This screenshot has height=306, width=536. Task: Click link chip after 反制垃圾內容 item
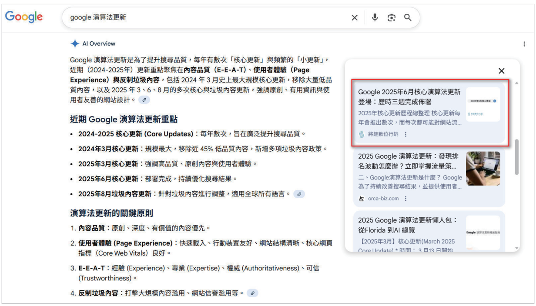coord(252,293)
